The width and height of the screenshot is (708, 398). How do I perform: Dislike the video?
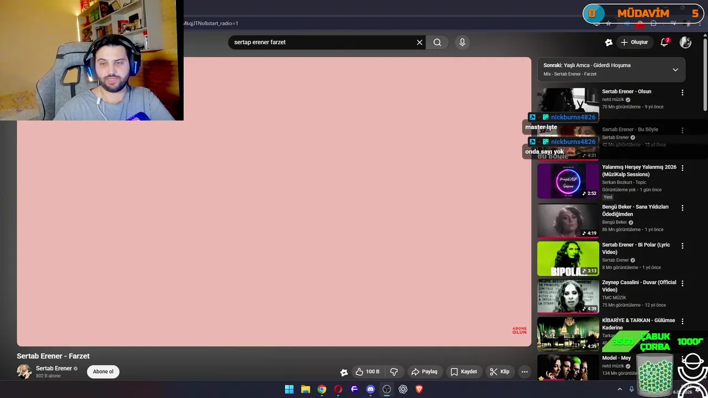(394, 371)
